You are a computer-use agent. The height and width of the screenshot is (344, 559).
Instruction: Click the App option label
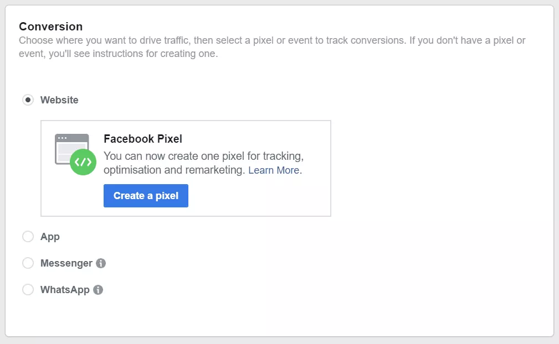pyautogui.click(x=50, y=237)
